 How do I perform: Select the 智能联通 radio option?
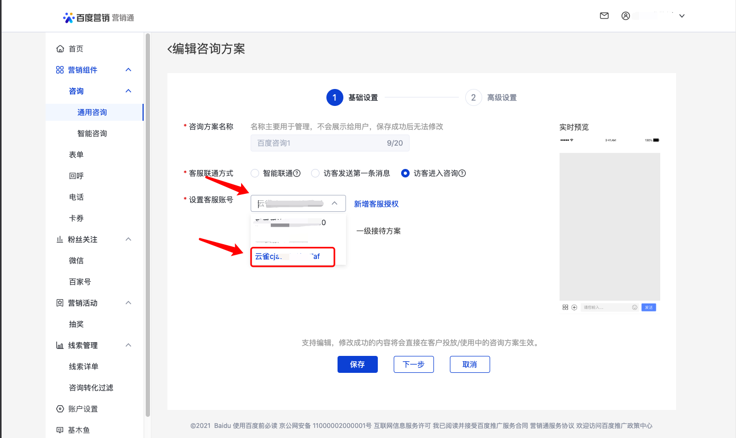coord(254,173)
